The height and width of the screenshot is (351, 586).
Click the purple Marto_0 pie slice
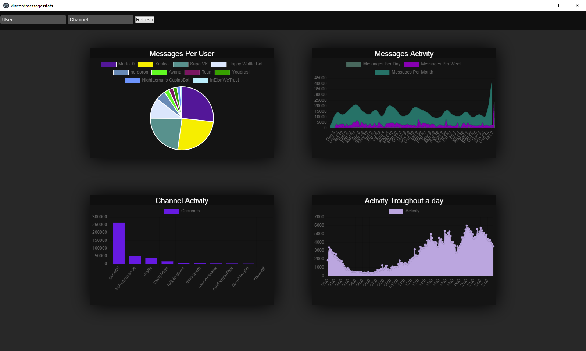pyautogui.click(x=197, y=105)
